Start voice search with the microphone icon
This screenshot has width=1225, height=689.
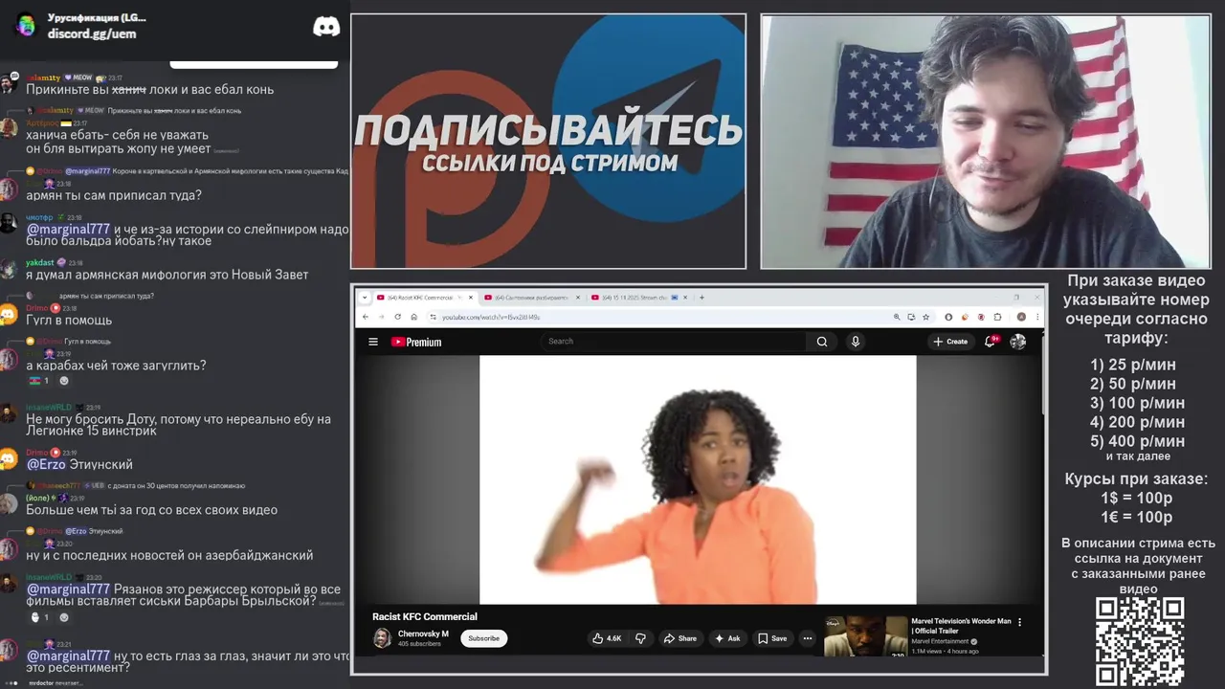pyautogui.click(x=856, y=342)
